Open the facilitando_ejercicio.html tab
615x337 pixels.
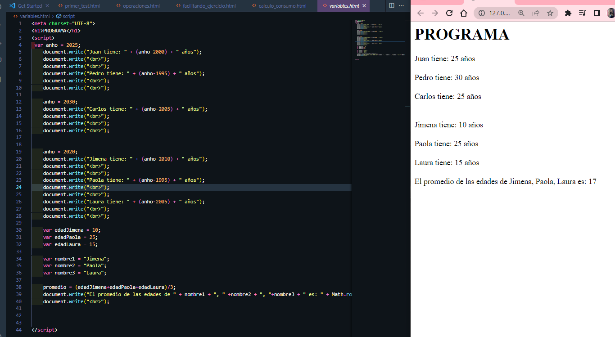coord(205,6)
